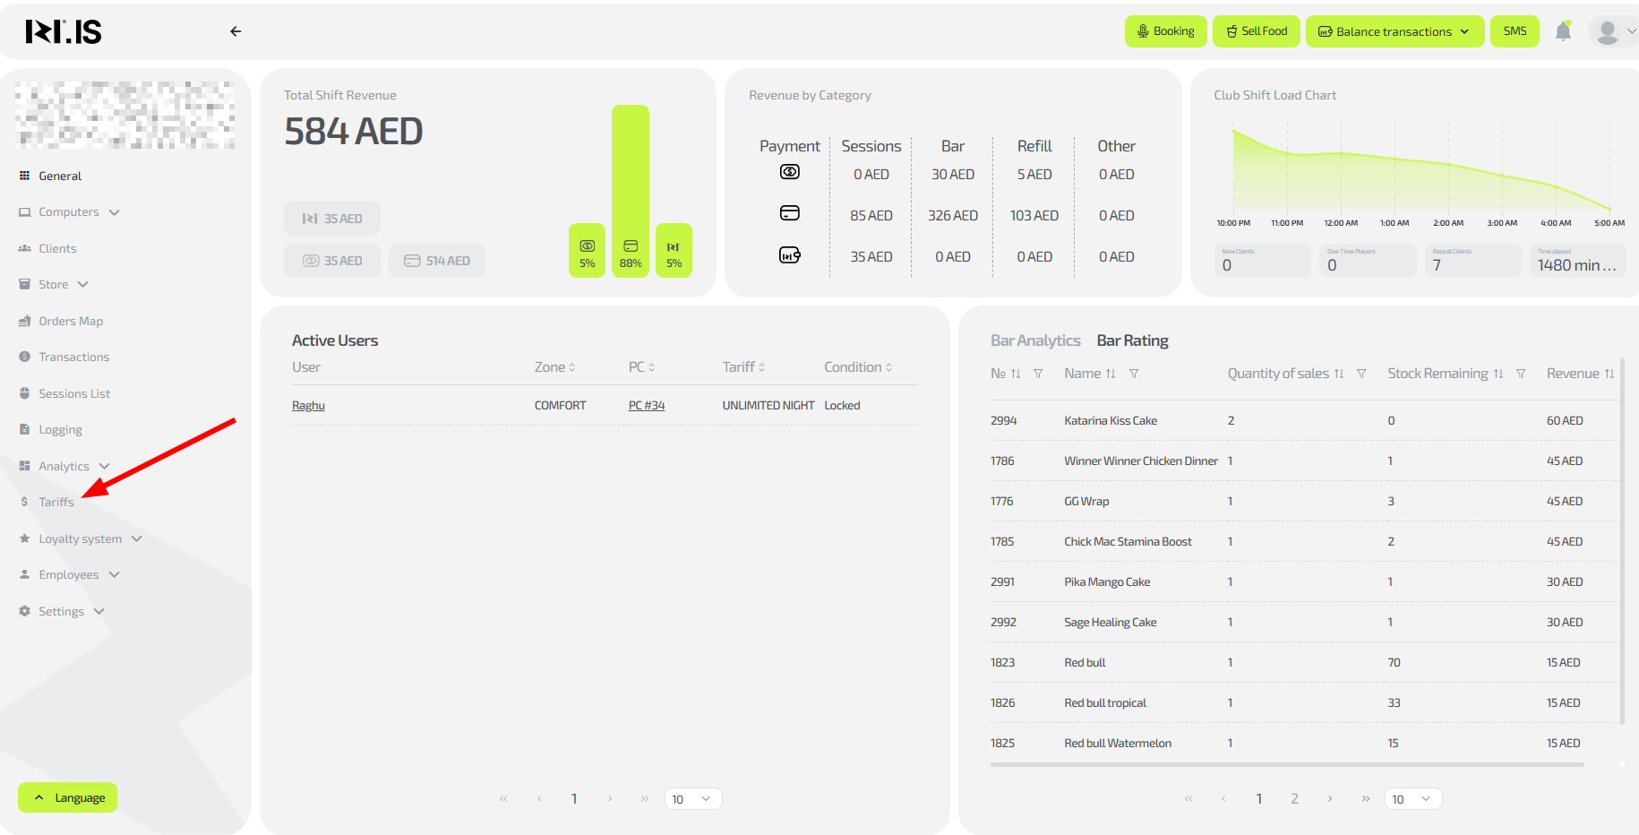Click the Booking button
Viewport: 1639px width, 835px height.
pos(1165,31)
